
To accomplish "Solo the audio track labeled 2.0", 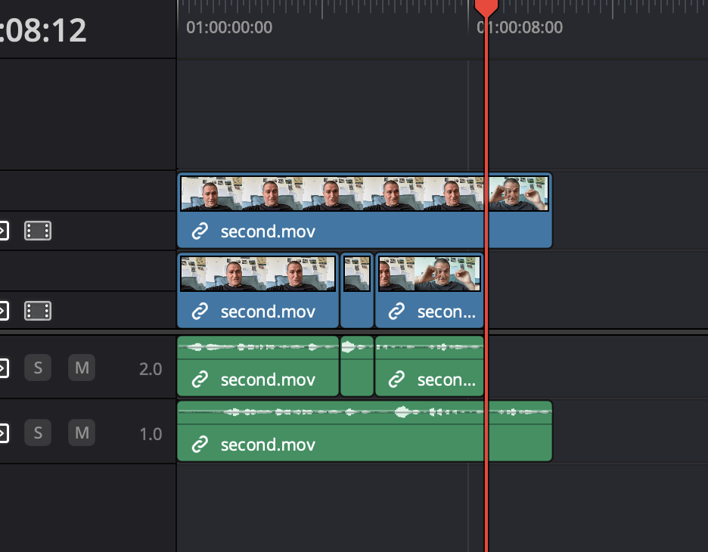I will click(x=38, y=367).
